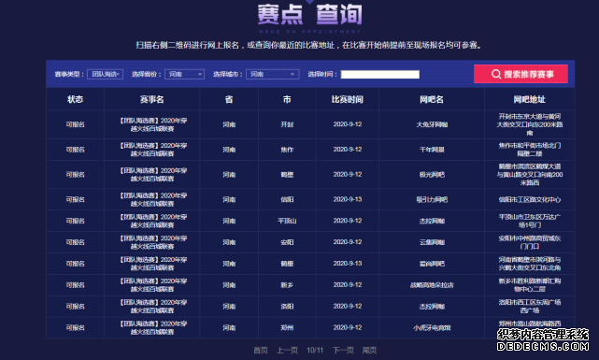Click cafe name 战略高地朵拉店

click(432, 285)
